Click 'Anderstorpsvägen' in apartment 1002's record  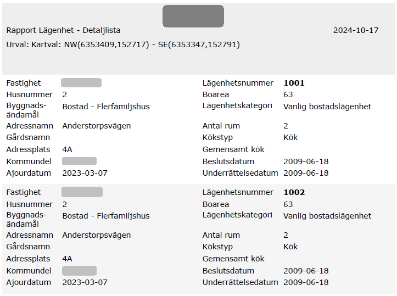point(97,235)
